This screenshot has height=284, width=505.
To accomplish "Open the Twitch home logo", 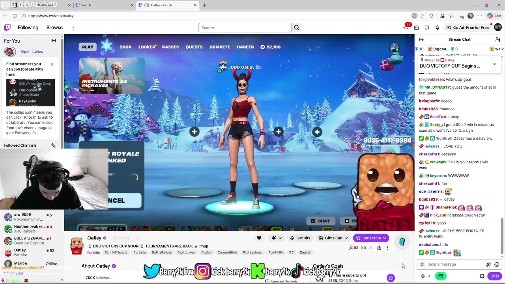I will pos(7,28).
